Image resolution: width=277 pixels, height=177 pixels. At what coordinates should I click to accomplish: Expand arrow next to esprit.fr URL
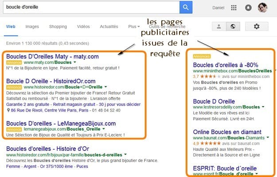click(x=257, y=173)
